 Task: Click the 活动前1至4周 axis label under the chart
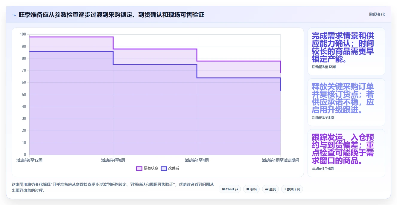coord(197,160)
